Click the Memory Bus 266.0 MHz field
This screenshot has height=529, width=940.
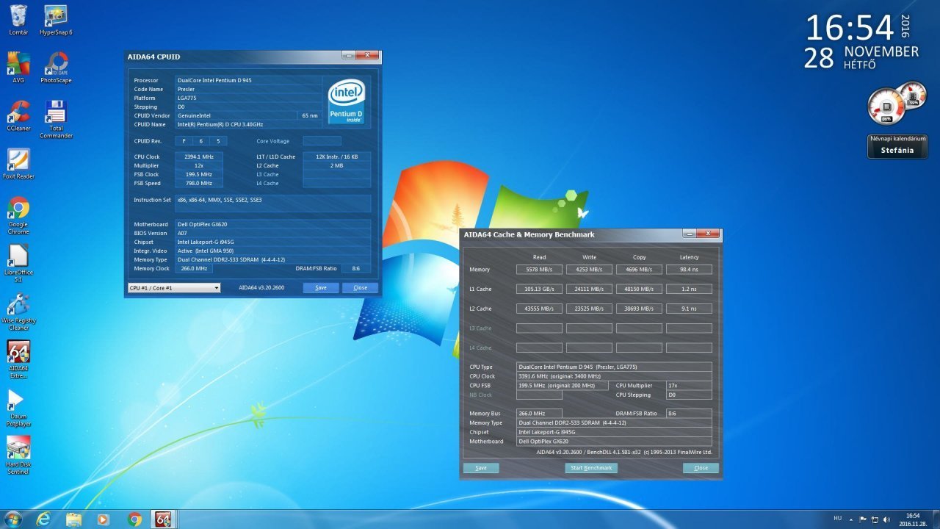[539, 414]
